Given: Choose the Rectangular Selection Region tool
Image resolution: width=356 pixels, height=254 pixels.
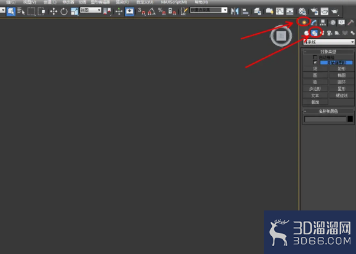Looking at the screenshot, I should point(31,11).
